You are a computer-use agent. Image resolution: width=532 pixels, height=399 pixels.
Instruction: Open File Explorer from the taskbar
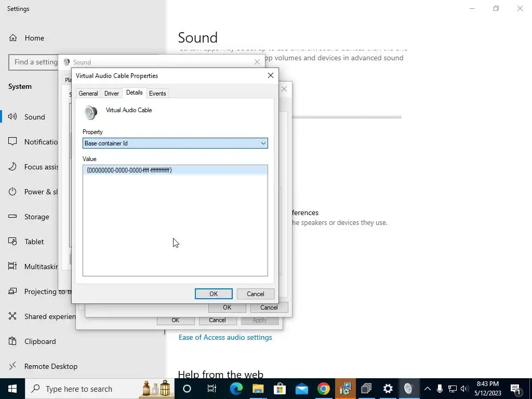pos(258,389)
